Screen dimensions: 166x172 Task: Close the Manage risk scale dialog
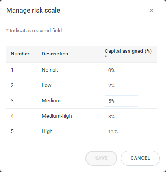click(x=151, y=11)
